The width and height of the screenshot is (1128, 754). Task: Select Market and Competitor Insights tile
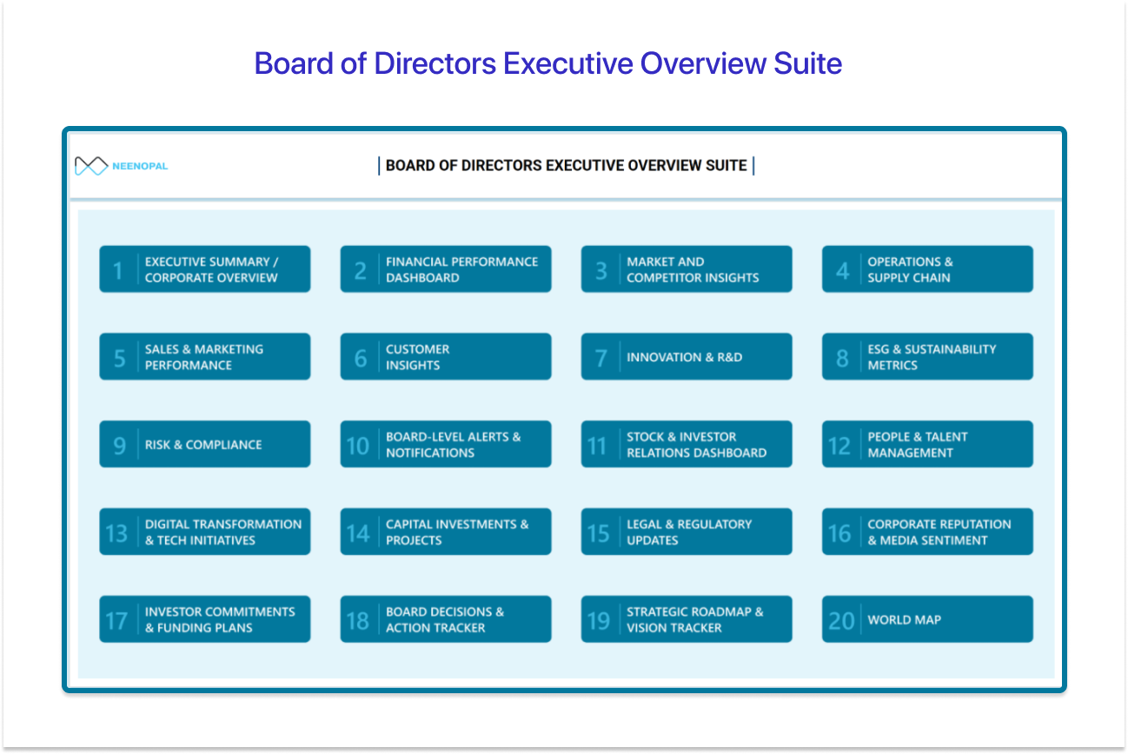point(687,269)
